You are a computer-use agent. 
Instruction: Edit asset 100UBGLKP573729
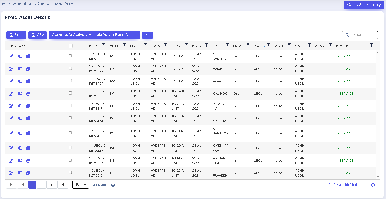tap(11, 81)
